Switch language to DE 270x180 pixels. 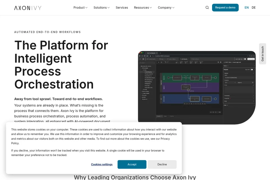click(x=254, y=8)
